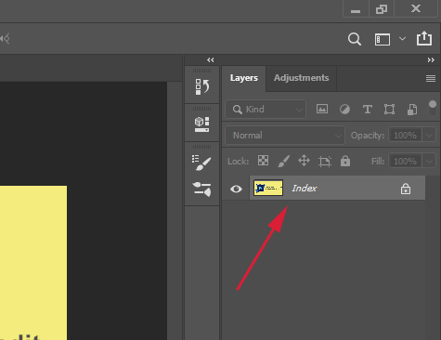Lock image pixels with brush icon
This screenshot has height=340, width=441.
[284, 162]
